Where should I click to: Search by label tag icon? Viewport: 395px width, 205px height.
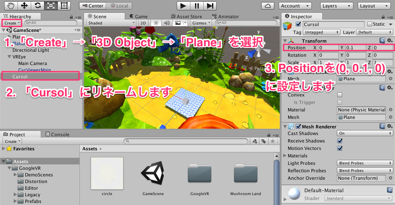264,141
